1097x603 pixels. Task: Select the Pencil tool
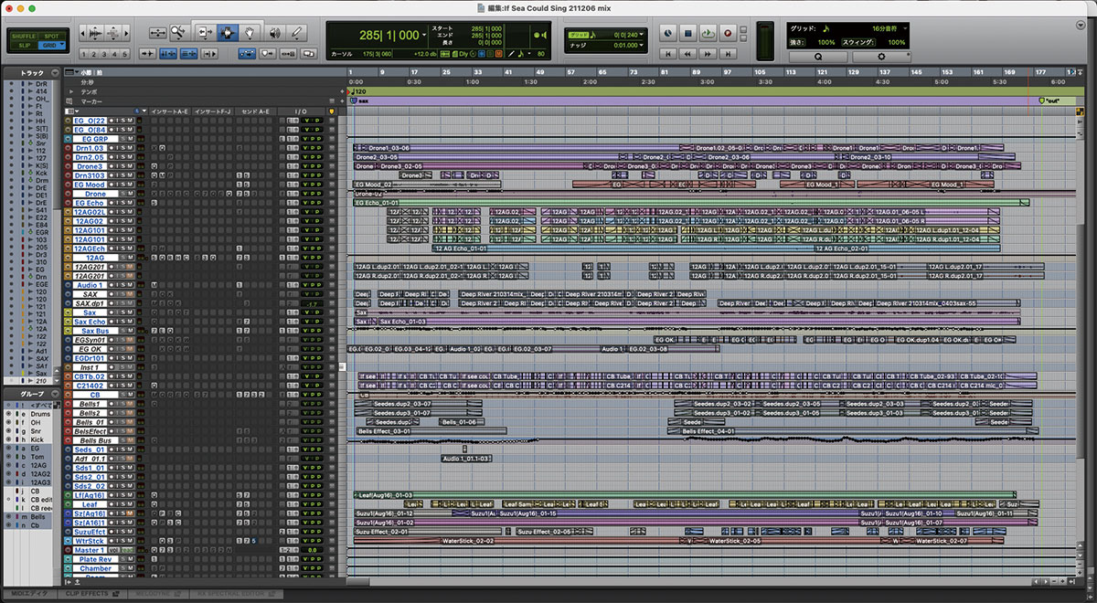click(296, 32)
